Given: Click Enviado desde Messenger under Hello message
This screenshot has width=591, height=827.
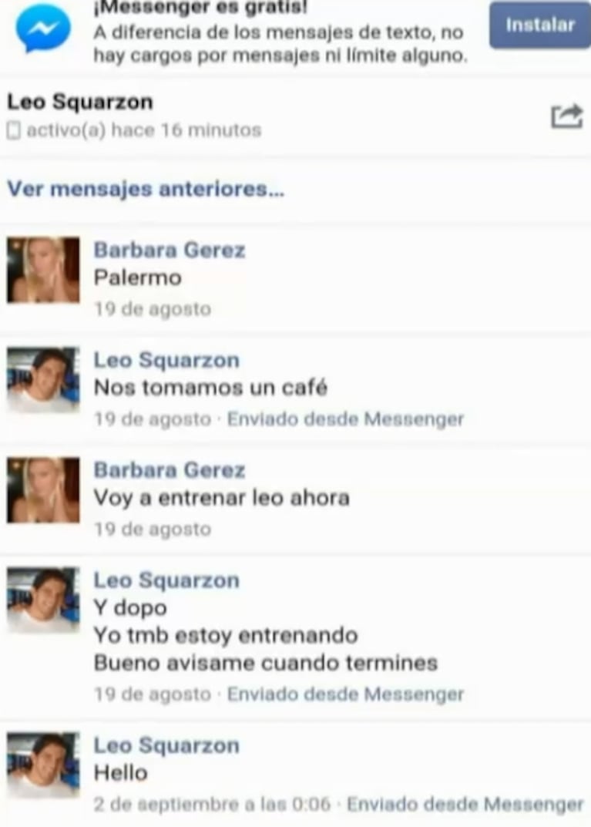Looking at the screenshot, I should coord(465,805).
